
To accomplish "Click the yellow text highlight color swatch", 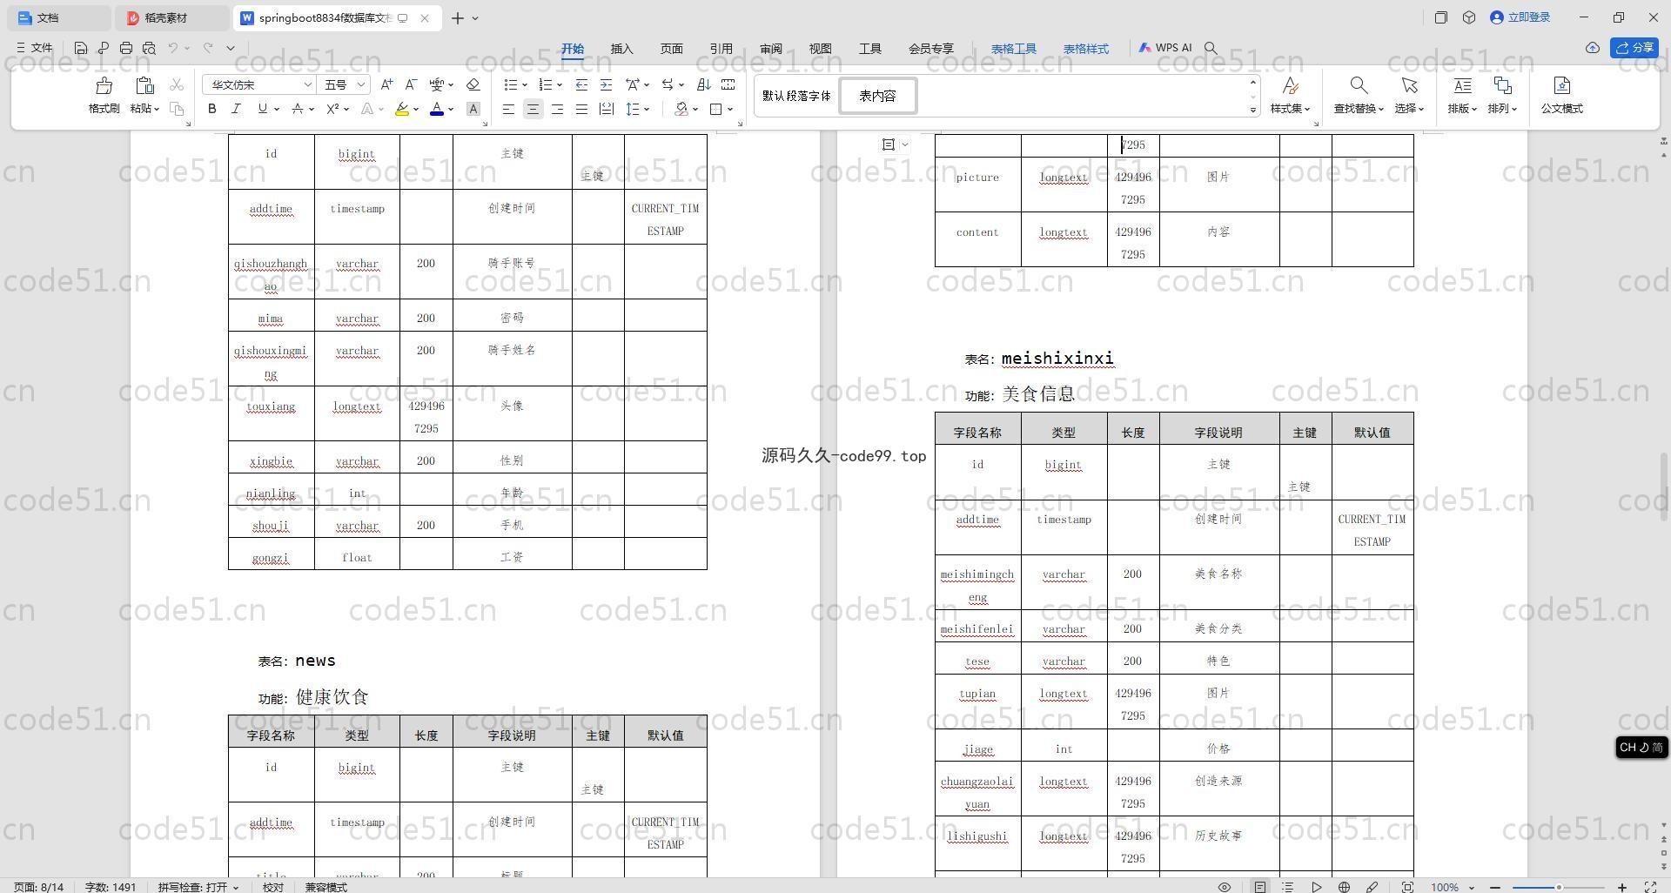I will click(401, 109).
